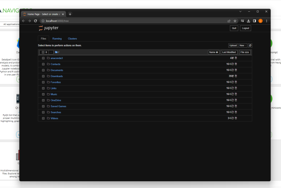
Task: Click the Music folder icon
Action: (x=48, y=94)
